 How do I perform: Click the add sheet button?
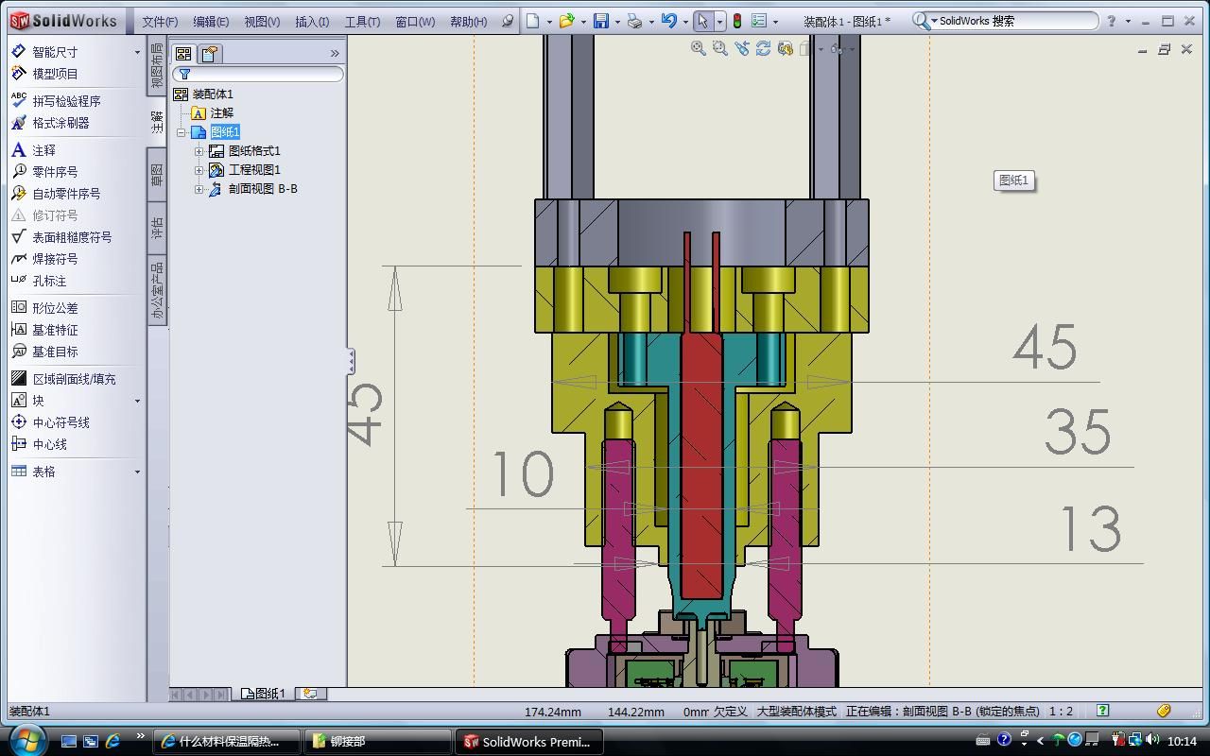tap(309, 694)
